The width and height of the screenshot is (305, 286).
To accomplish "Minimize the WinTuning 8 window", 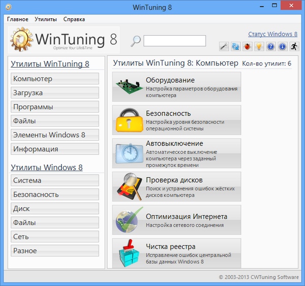I will pos(262,6).
